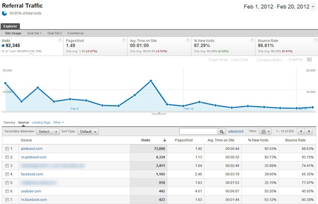Viewport: 318px width, 204px height.
Task: Open m.facebook.com source link
Action: click(34, 200)
